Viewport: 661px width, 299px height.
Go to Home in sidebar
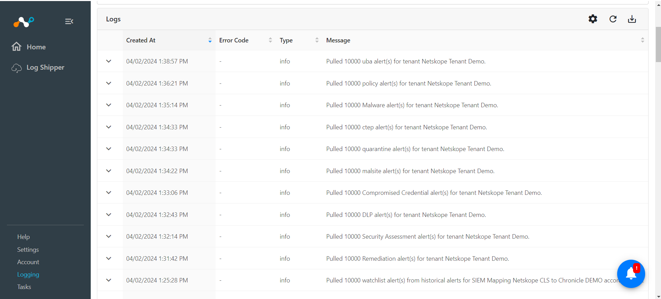36,47
